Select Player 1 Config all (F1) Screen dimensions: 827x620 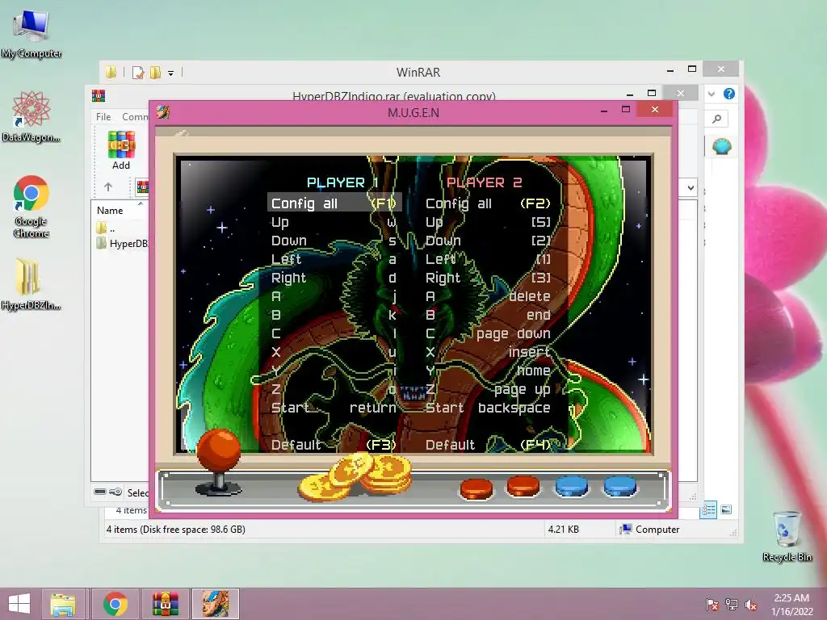coord(334,203)
